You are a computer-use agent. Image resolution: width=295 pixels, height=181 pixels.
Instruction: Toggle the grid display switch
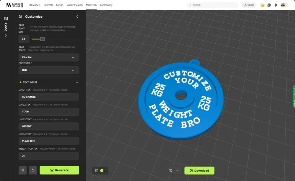103,170
